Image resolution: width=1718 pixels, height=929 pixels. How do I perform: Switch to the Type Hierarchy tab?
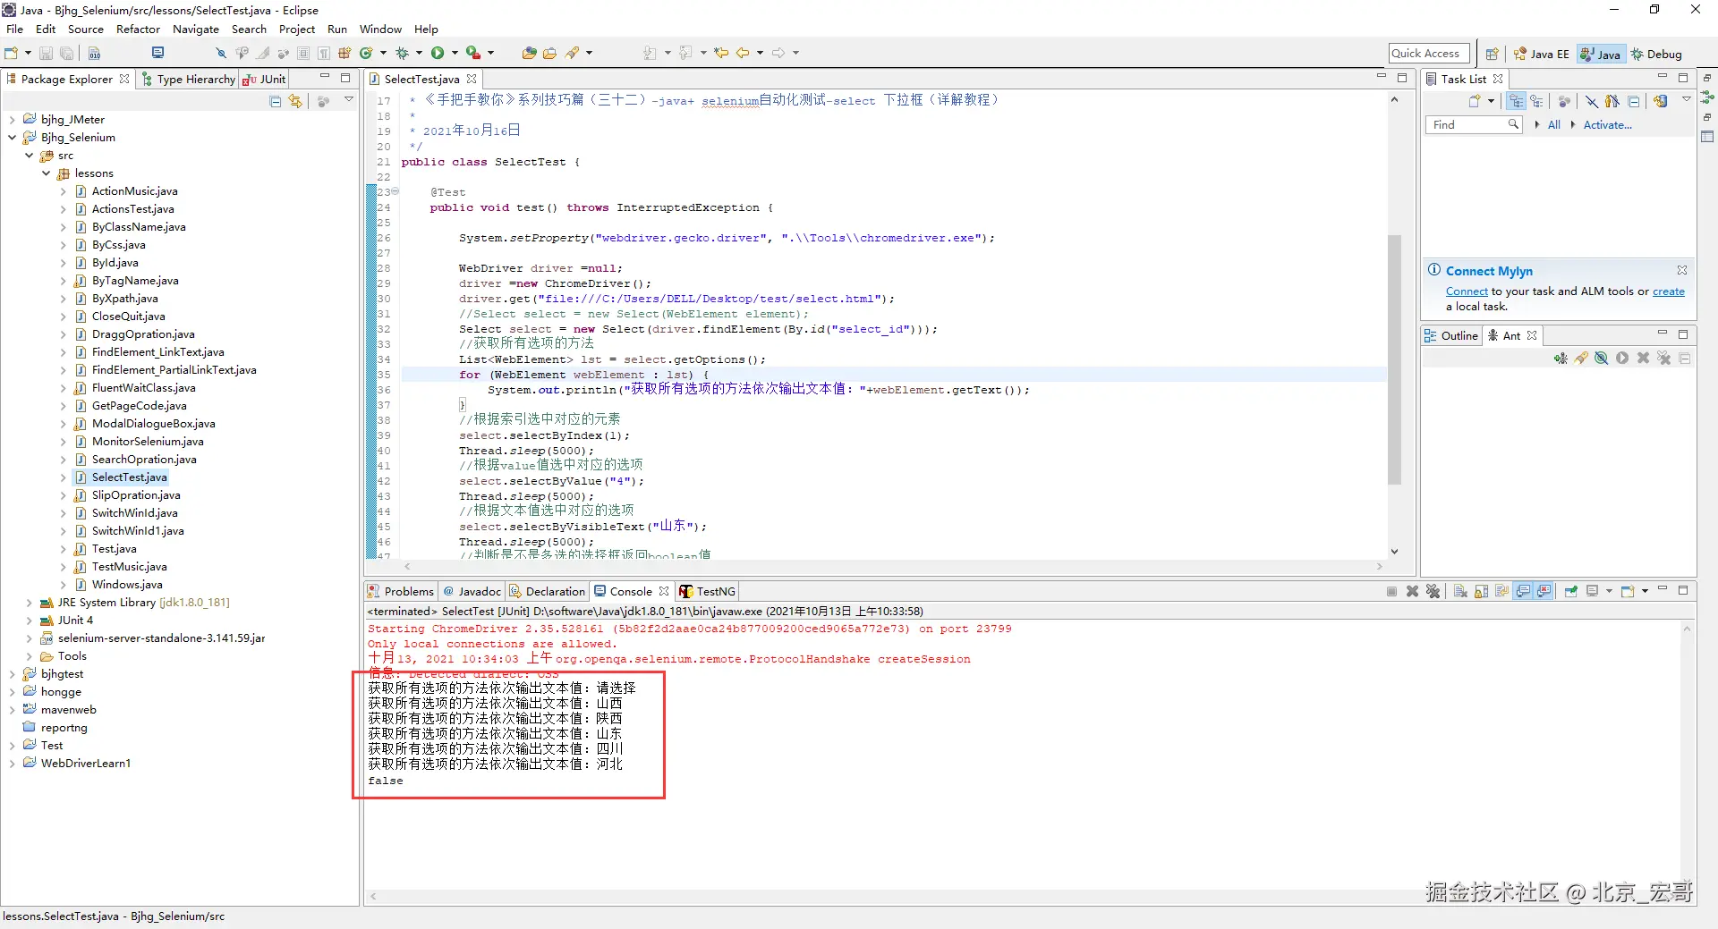pos(189,79)
